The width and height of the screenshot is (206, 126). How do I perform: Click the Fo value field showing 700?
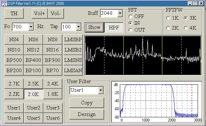point(21,27)
